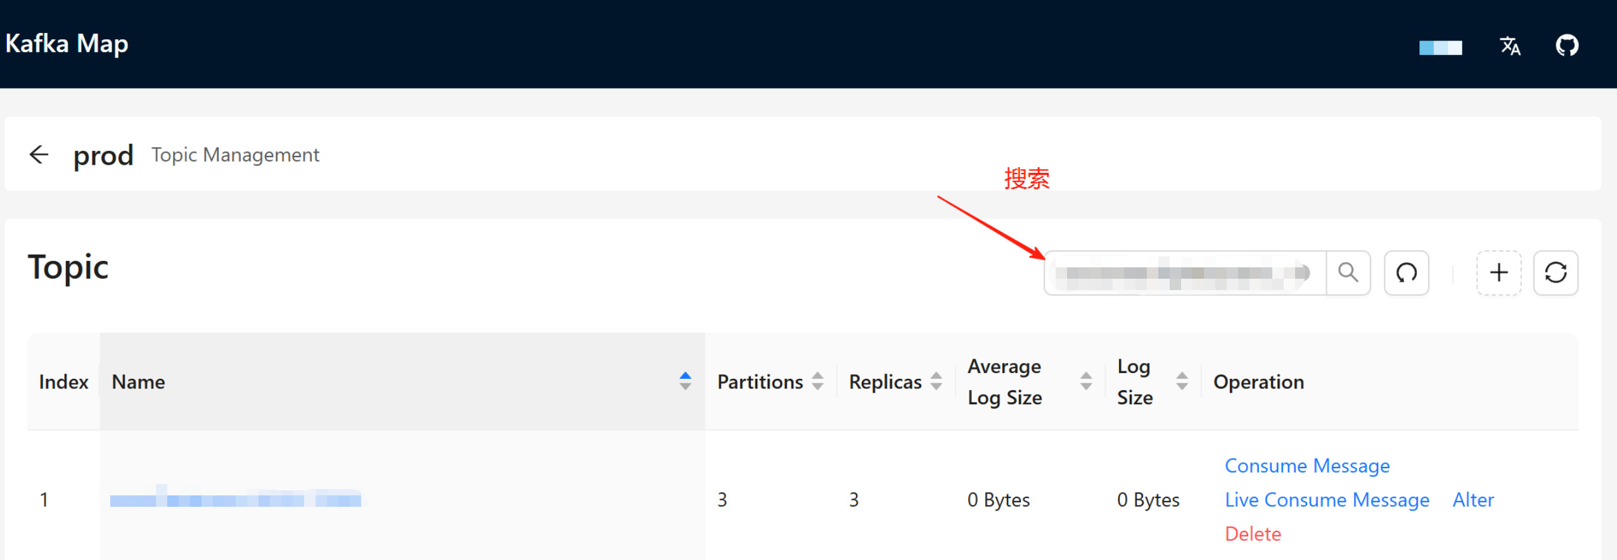Click the prod cluster title
This screenshot has width=1617, height=560.
tap(103, 156)
